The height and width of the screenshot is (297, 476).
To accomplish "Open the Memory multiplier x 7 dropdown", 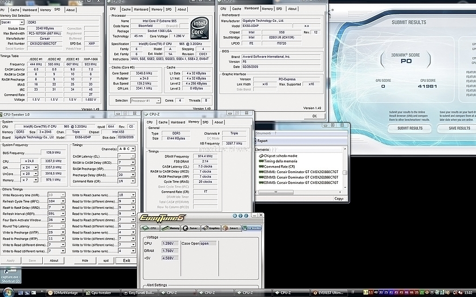I will point(35,180).
